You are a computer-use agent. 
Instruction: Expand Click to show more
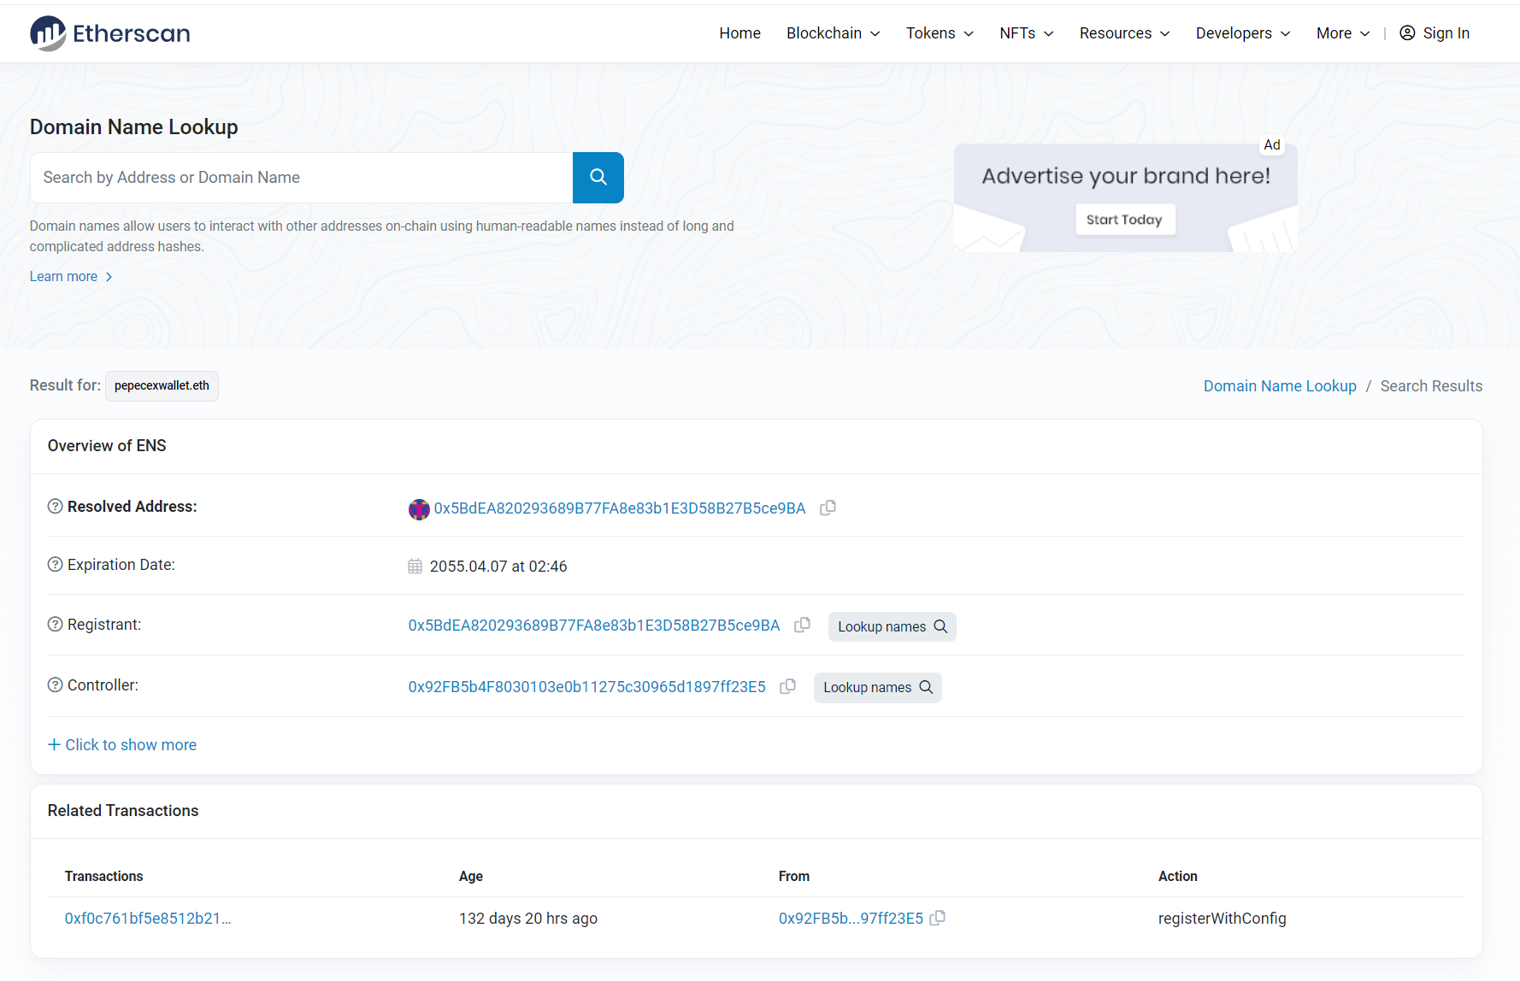click(x=122, y=744)
